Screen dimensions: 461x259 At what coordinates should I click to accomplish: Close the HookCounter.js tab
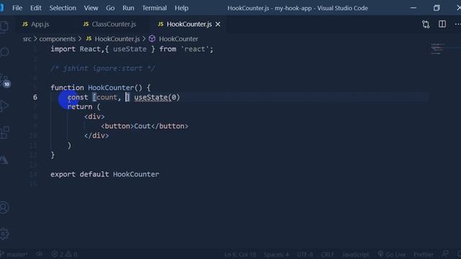(x=218, y=24)
